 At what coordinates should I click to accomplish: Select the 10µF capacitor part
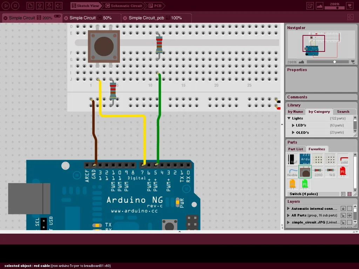292,159
